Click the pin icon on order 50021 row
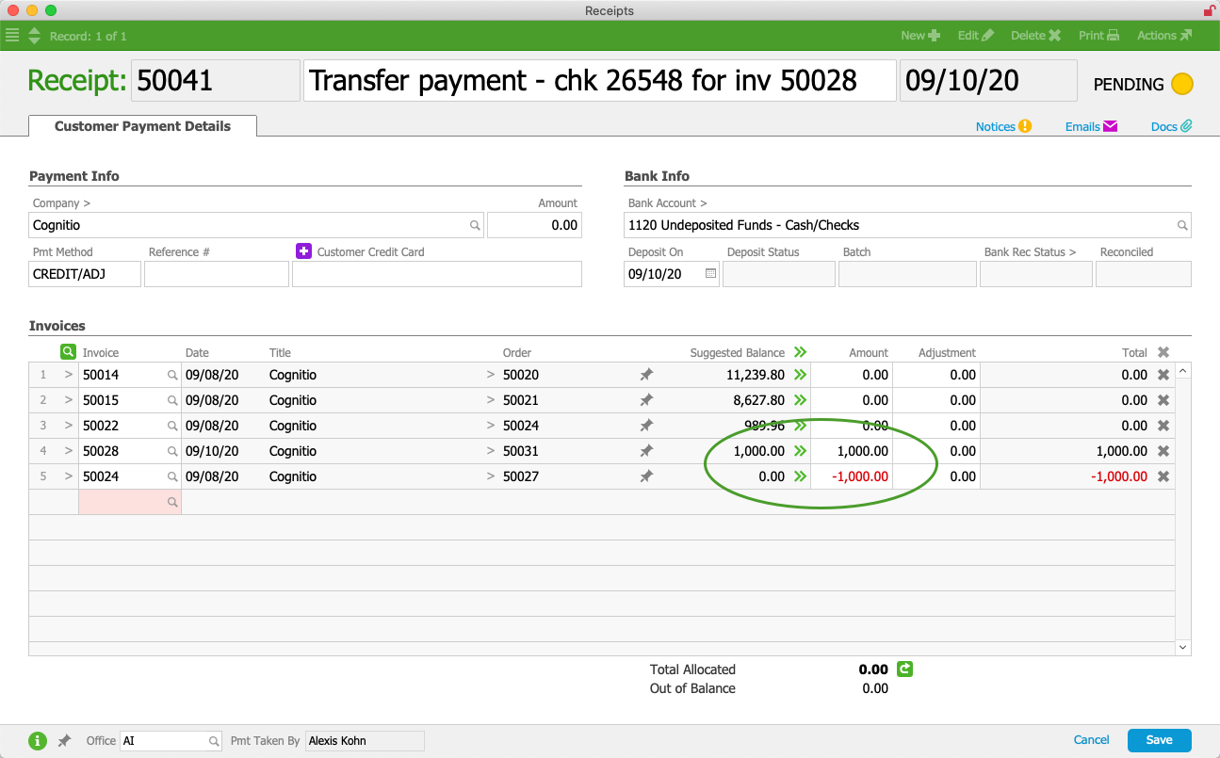Screen dimensions: 1220x758 [x=646, y=400]
